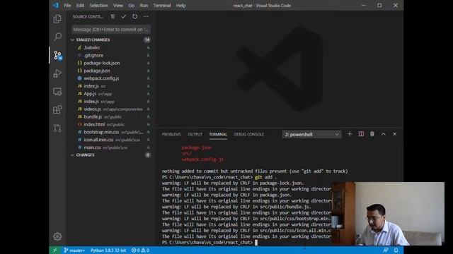453x254 pixels.
Task: Open the Remote Explorer view icon
Action: [57, 92]
